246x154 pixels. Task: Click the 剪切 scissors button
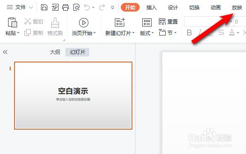tap(34, 21)
